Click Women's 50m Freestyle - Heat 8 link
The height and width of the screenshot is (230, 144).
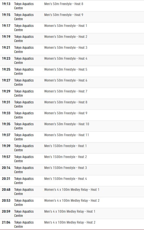66,102
